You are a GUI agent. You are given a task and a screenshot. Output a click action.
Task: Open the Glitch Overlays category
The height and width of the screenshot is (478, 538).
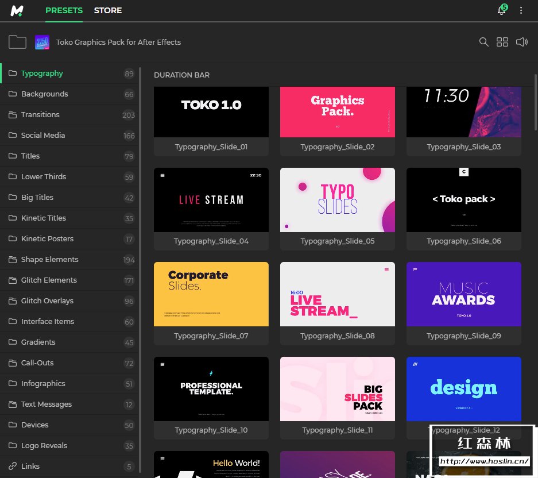click(x=69, y=301)
